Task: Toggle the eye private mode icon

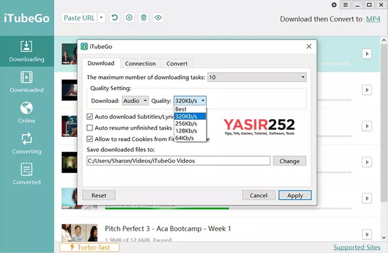Action: [158, 18]
